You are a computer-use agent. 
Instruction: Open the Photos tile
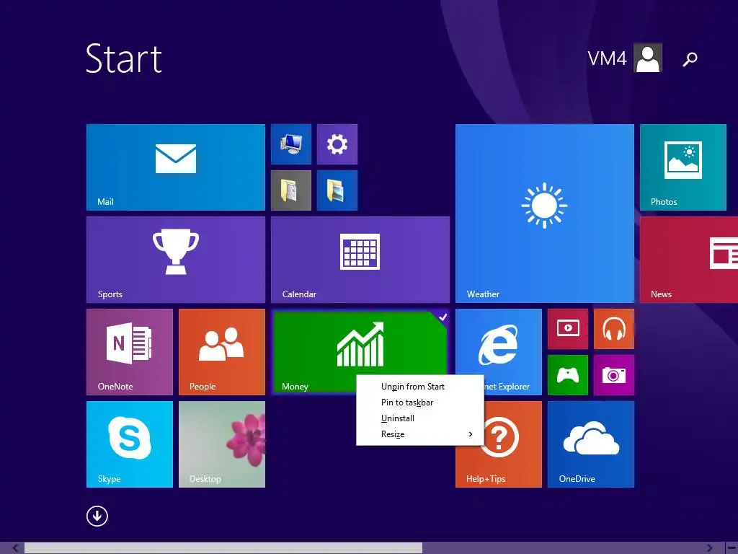coord(683,167)
